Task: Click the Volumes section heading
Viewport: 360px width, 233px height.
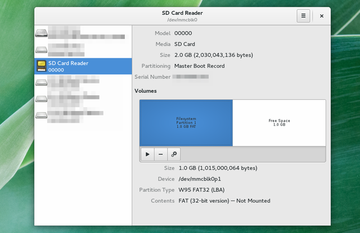Action: click(146, 91)
